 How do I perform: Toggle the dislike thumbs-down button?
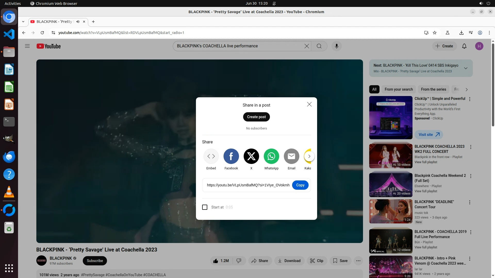click(239, 261)
